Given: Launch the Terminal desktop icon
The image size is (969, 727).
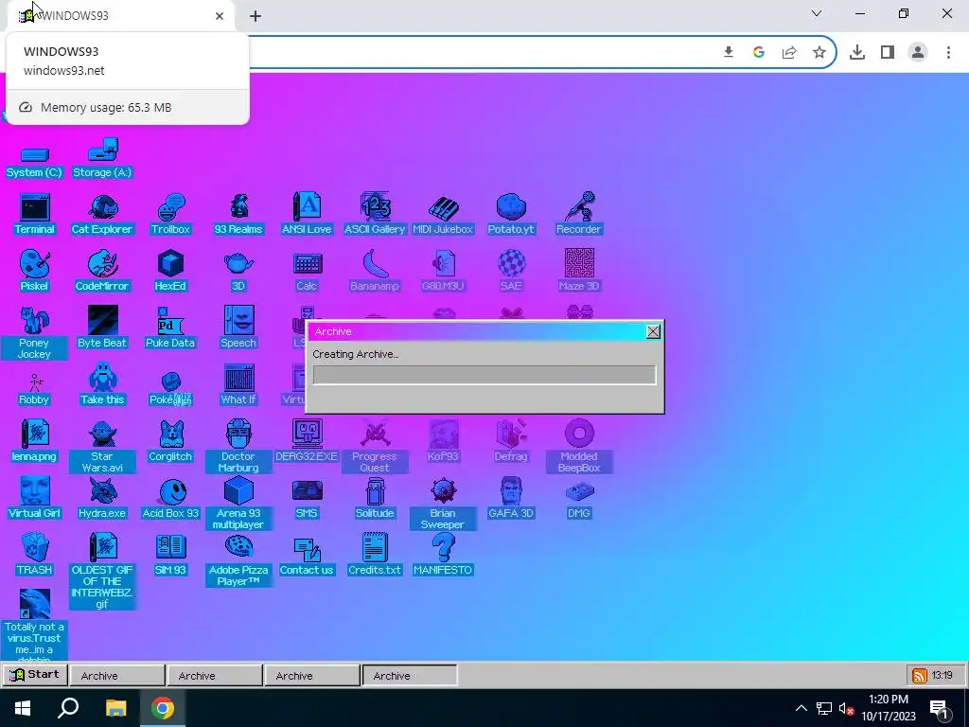Looking at the screenshot, I should (35, 215).
